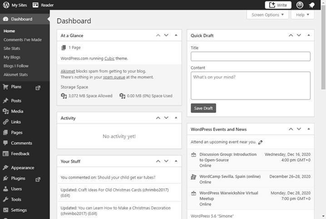326x219 pixels.
Task: Collapse the Your Stuff panel
Action: click(x=176, y=161)
